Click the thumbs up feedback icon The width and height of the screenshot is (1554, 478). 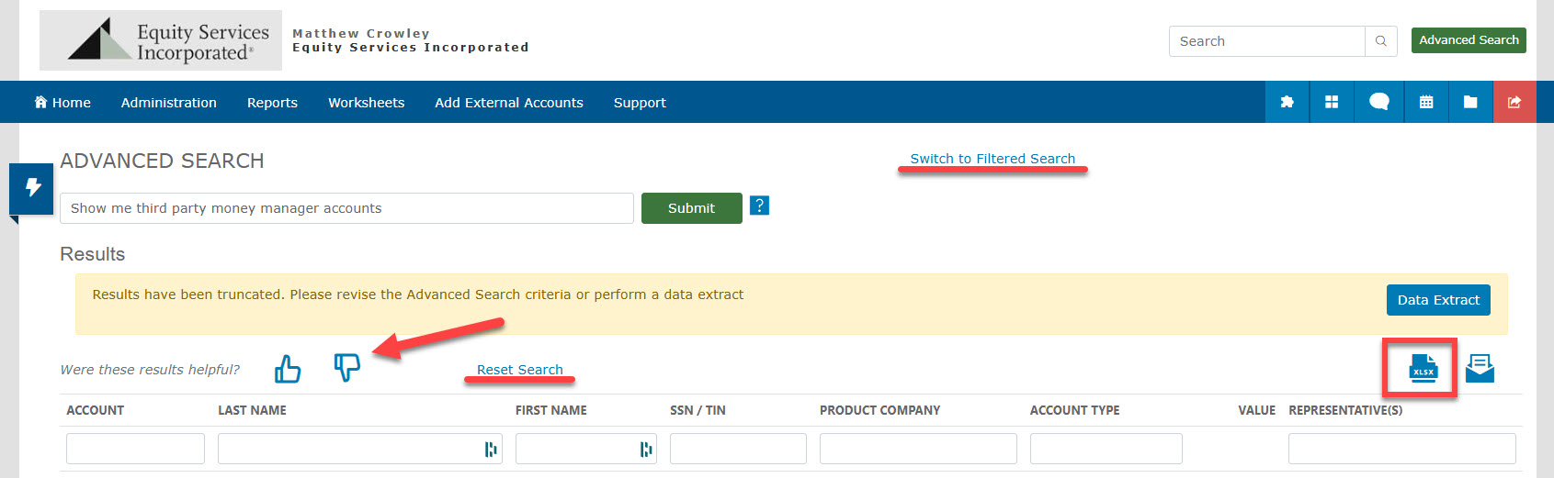(288, 369)
